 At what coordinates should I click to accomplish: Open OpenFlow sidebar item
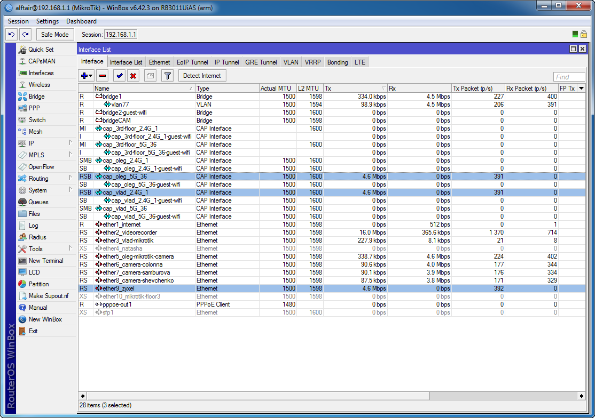(41, 166)
